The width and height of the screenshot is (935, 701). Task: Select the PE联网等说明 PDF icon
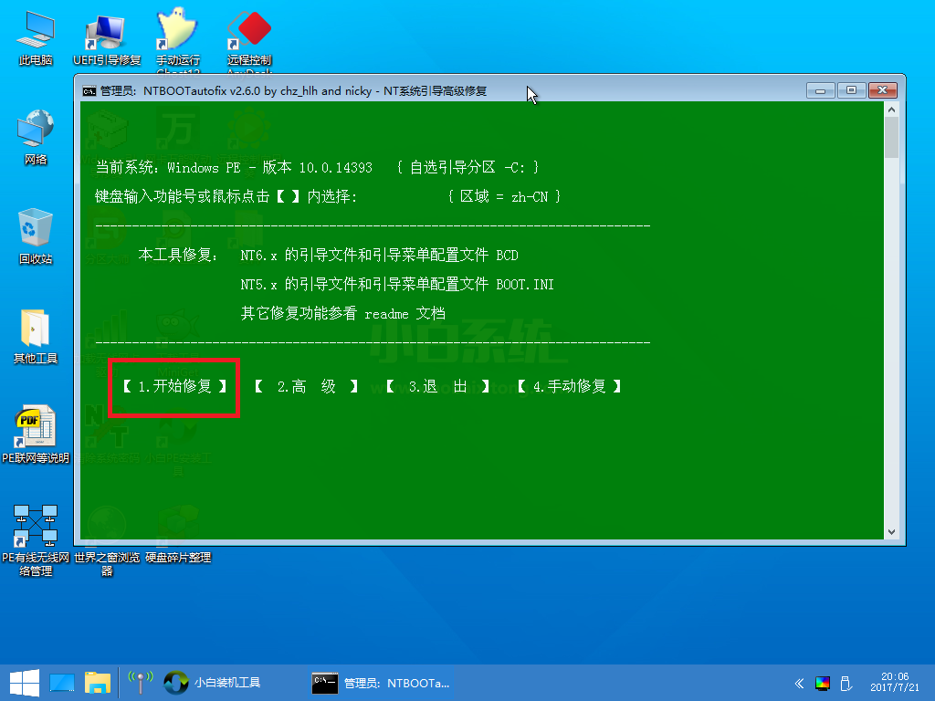[x=36, y=435]
